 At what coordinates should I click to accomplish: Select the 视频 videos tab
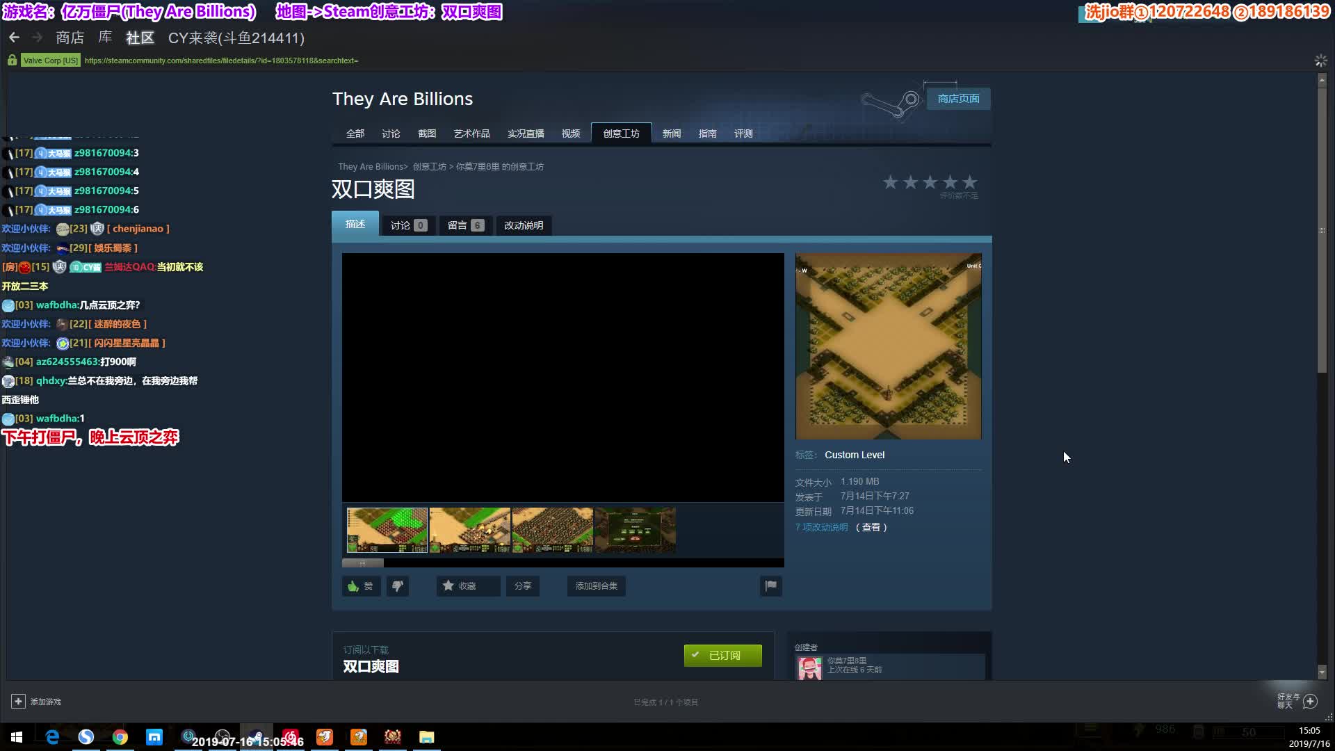pos(571,134)
